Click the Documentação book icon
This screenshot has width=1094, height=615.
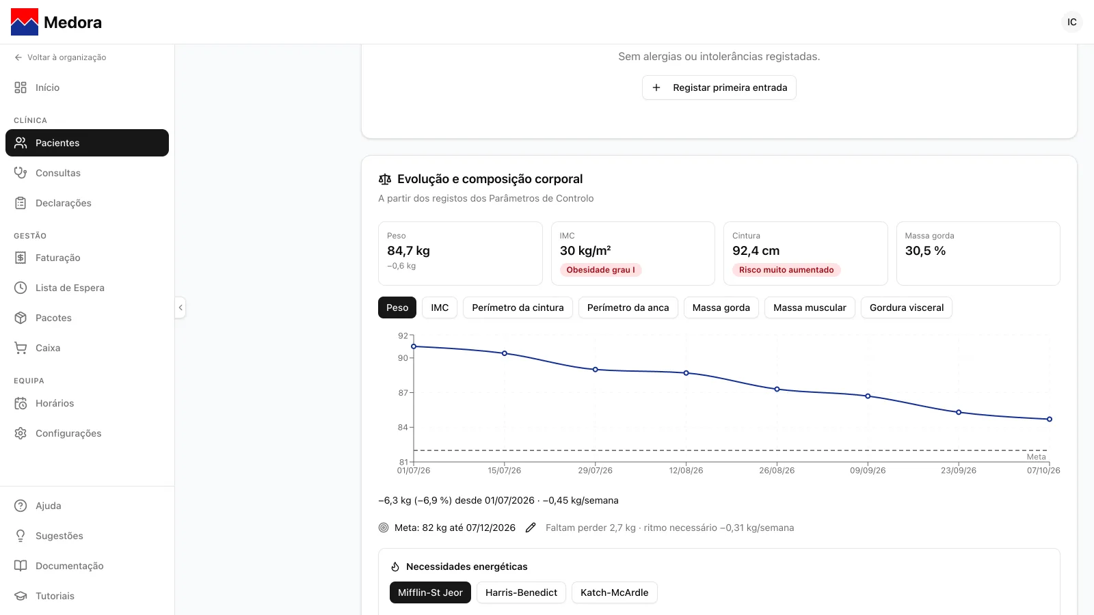(x=21, y=566)
